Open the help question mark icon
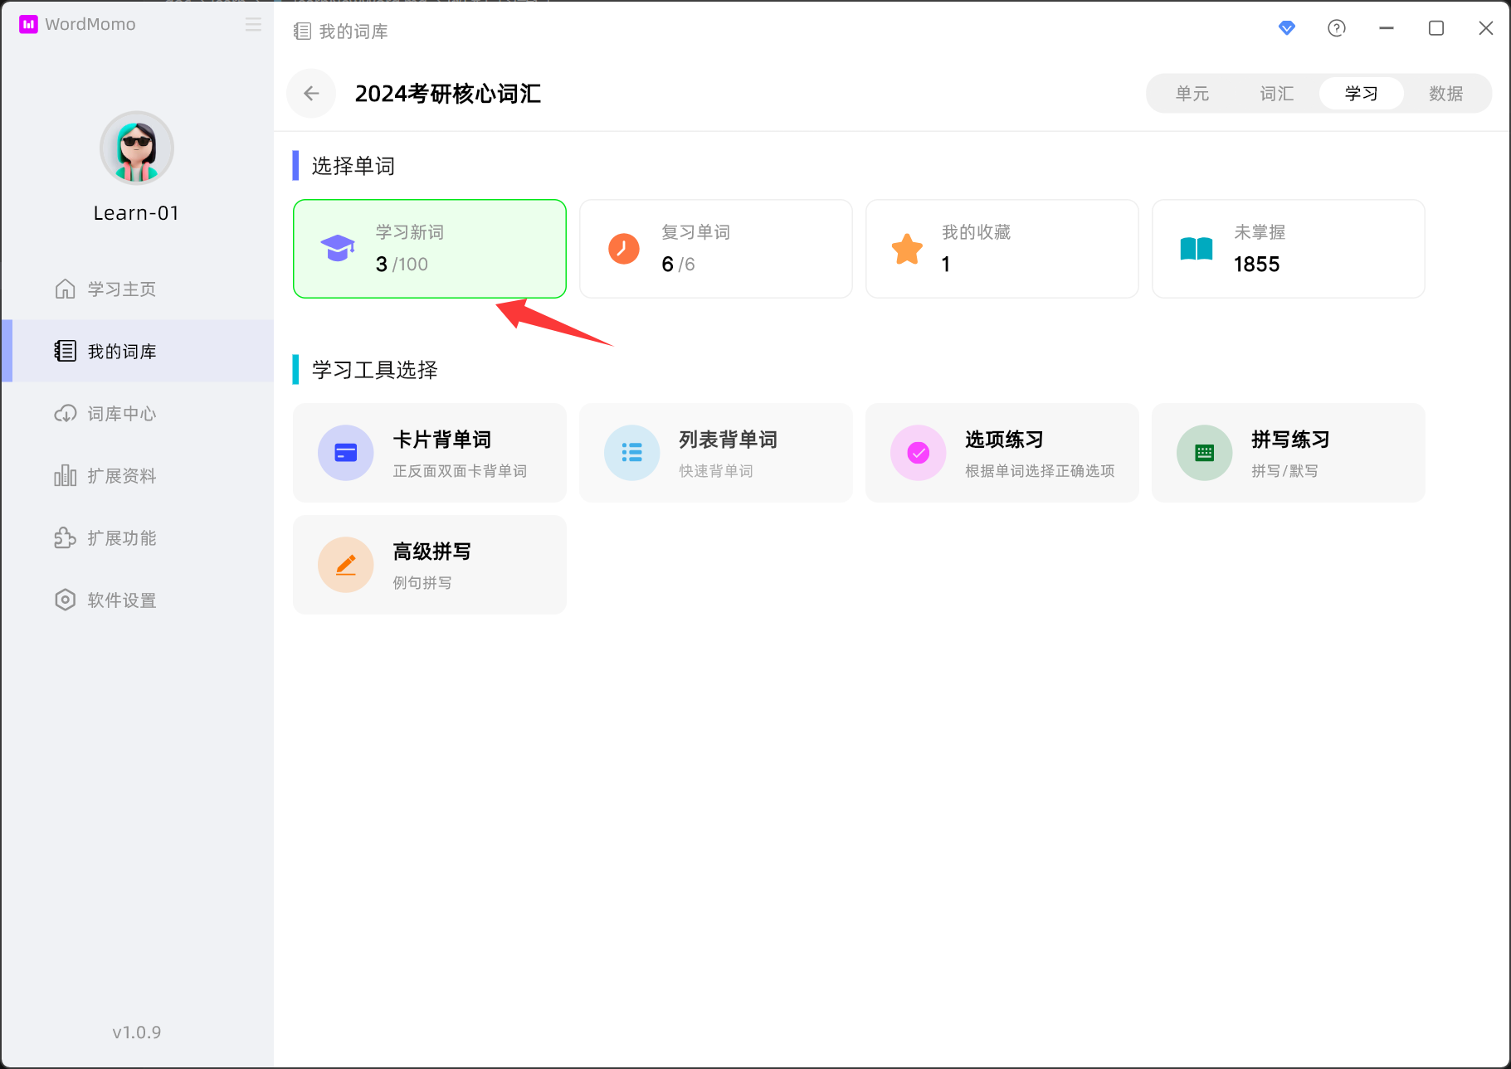The image size is (1511, 1069). point(1336,28)
